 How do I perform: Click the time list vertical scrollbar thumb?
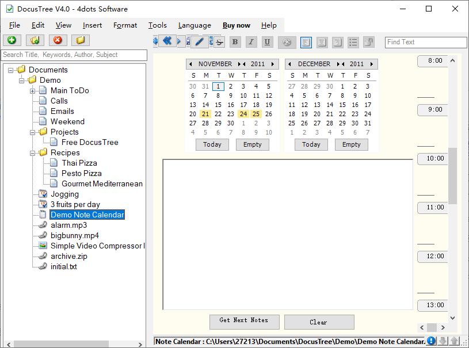pos(452,176)
